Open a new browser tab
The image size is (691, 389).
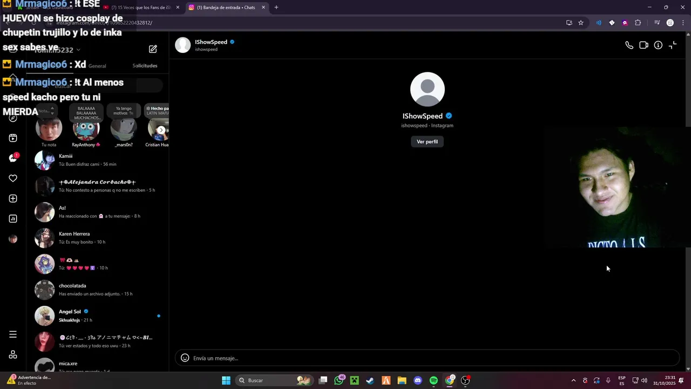276,8
